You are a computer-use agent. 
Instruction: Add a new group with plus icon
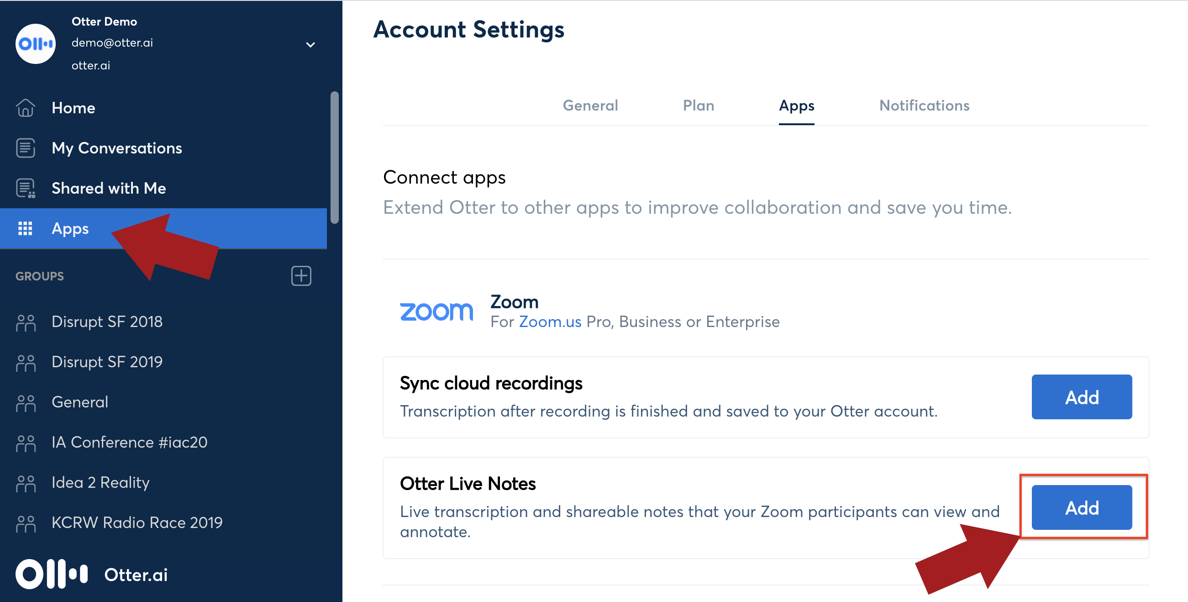click(x=301, y=276)
